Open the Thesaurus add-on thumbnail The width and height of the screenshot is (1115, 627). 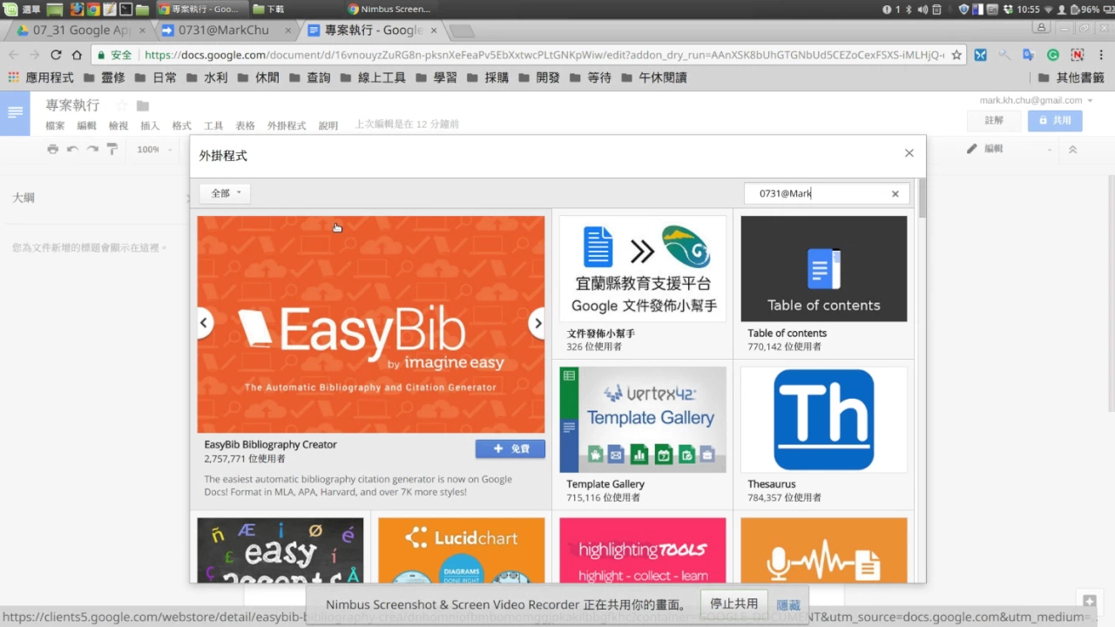[x=823, y=420]
